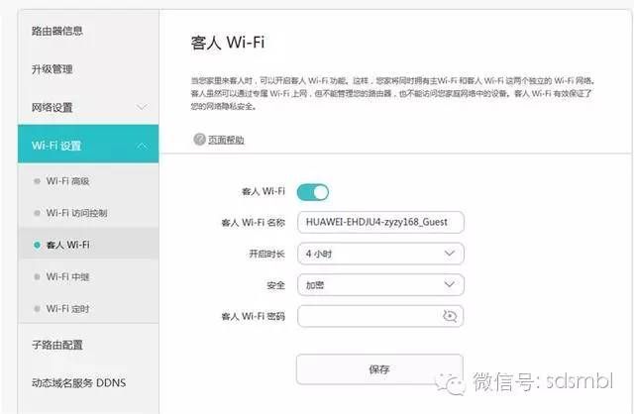Click the 保存 save button
This screenshot has height=414, width=634.
pyautogui.click(x=379, y=369)
